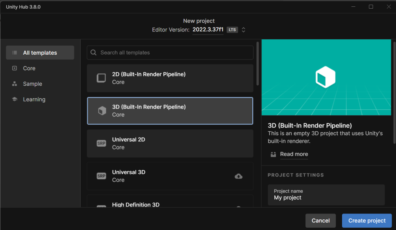Image resolution: width=396 pixels, height=230 pixels.
Task: Click Create project
Action: tap(367, 221)
